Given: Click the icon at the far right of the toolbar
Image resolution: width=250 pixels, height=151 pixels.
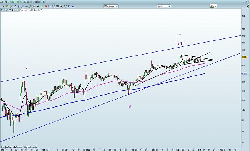Looking at the screenshot, I should [x=248, y=7].
